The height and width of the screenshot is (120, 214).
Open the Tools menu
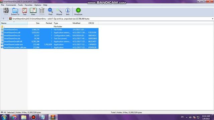(20, 5)
